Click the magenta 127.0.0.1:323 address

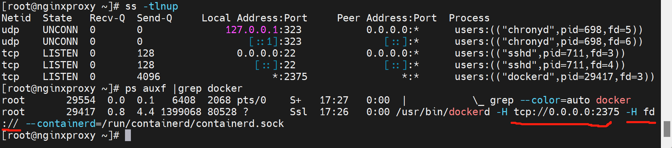coord(263,30)
